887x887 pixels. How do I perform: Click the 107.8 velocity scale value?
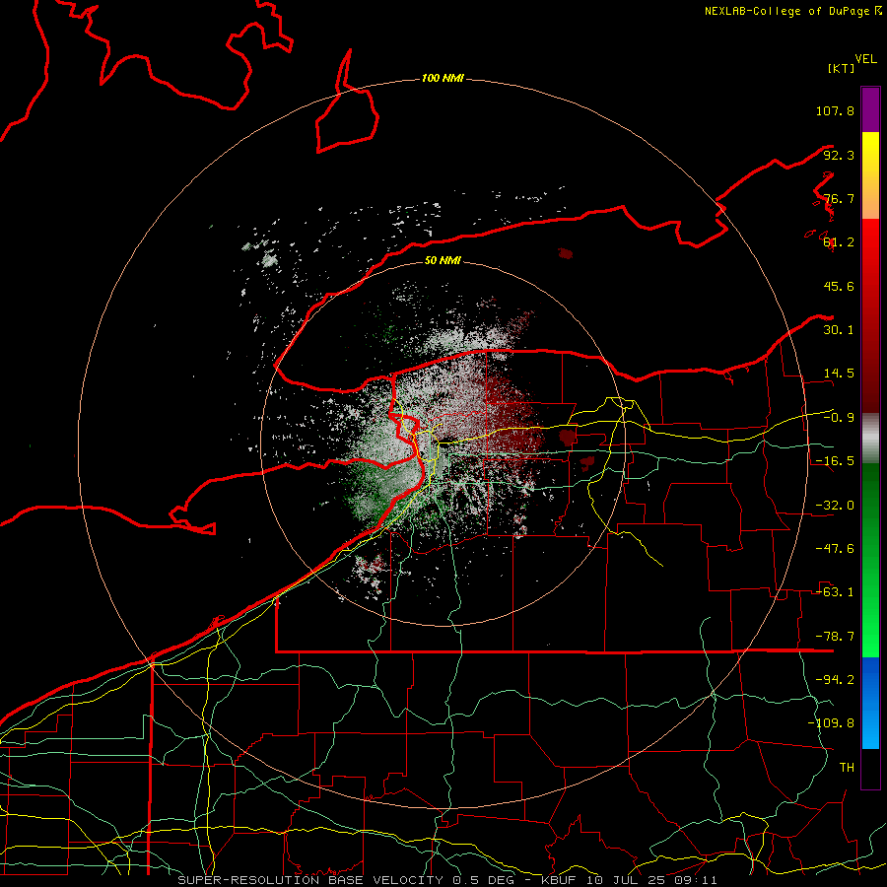click(835, 110)
